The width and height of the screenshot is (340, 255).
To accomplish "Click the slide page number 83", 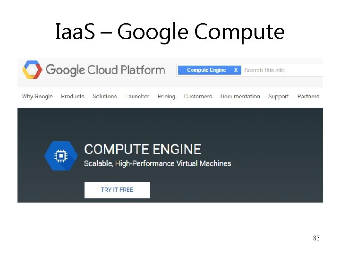I will [316, 238].
